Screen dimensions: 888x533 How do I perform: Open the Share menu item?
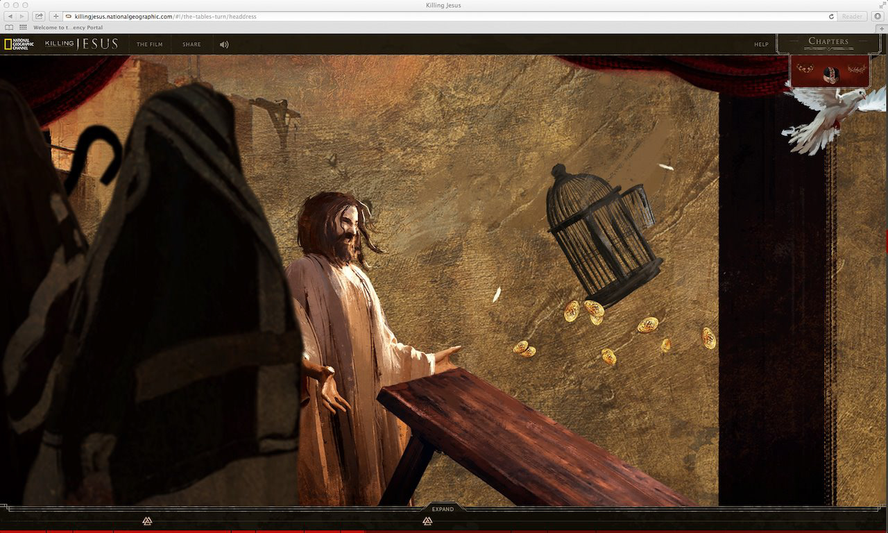[x=191, y=44]
